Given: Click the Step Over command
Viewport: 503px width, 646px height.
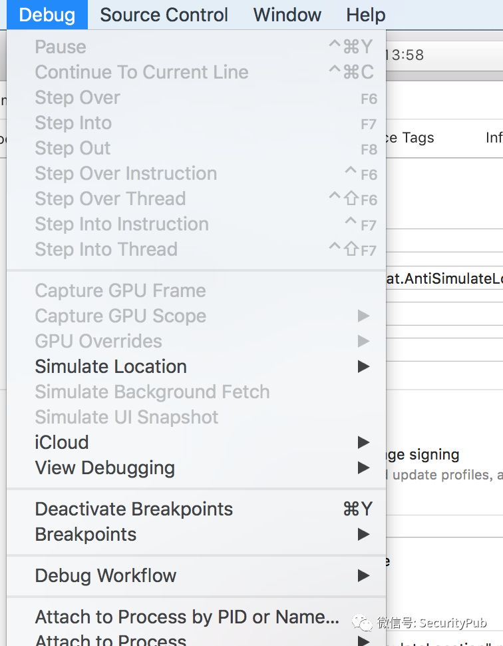Looking at the screenshot, I should click(77, 97).
